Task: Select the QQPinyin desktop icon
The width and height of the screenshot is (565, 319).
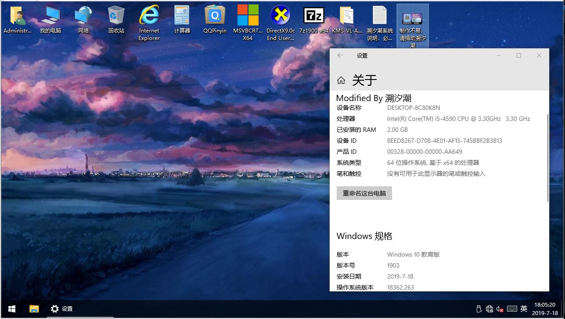Action: [215, 16]
